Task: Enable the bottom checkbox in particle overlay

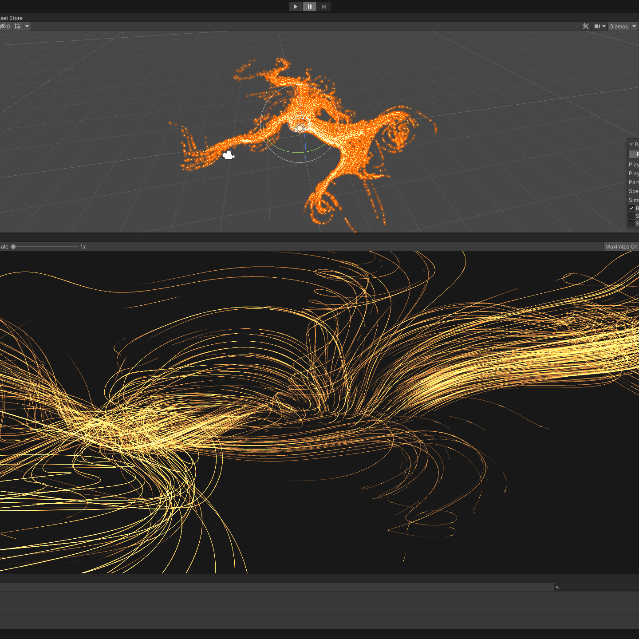Action: click(631, 223)
